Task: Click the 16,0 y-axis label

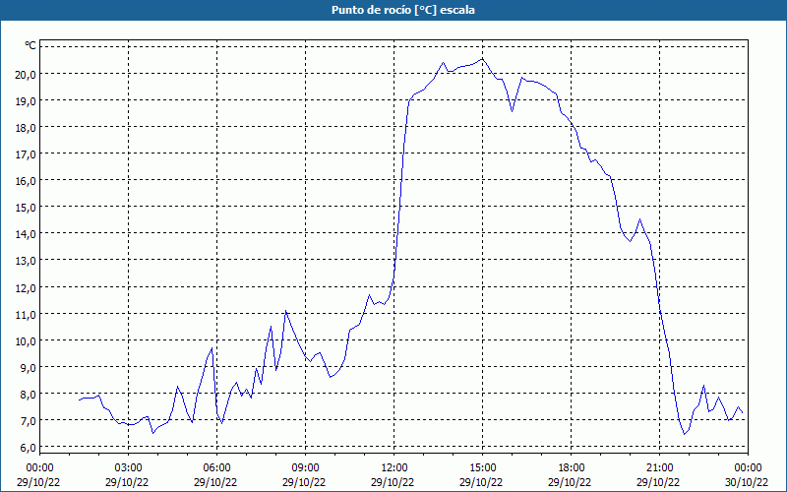Action: click(26, 181)
